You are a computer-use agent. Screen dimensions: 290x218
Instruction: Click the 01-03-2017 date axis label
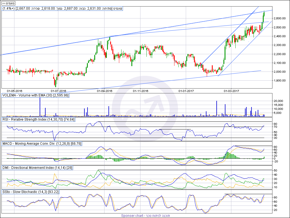coord(232,91)
